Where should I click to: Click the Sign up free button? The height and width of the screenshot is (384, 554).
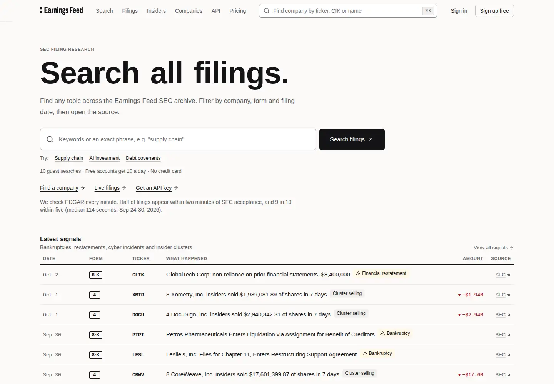coord(494,11)
